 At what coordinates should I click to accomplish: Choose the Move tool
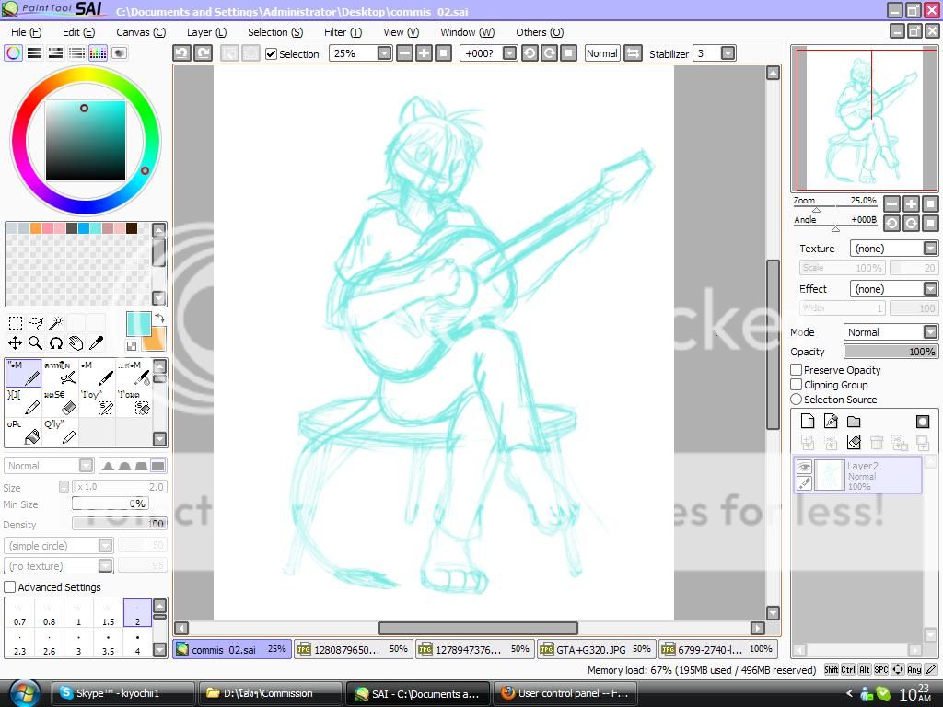tap(16, 343)
